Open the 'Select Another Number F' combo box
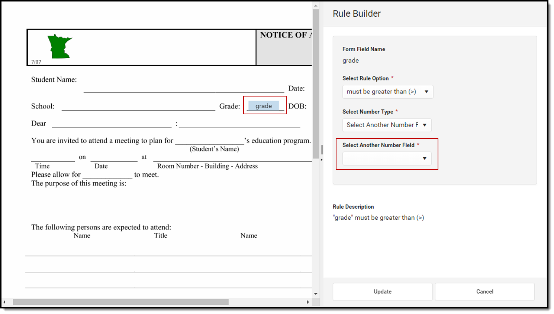 click(x=387, y=125)
